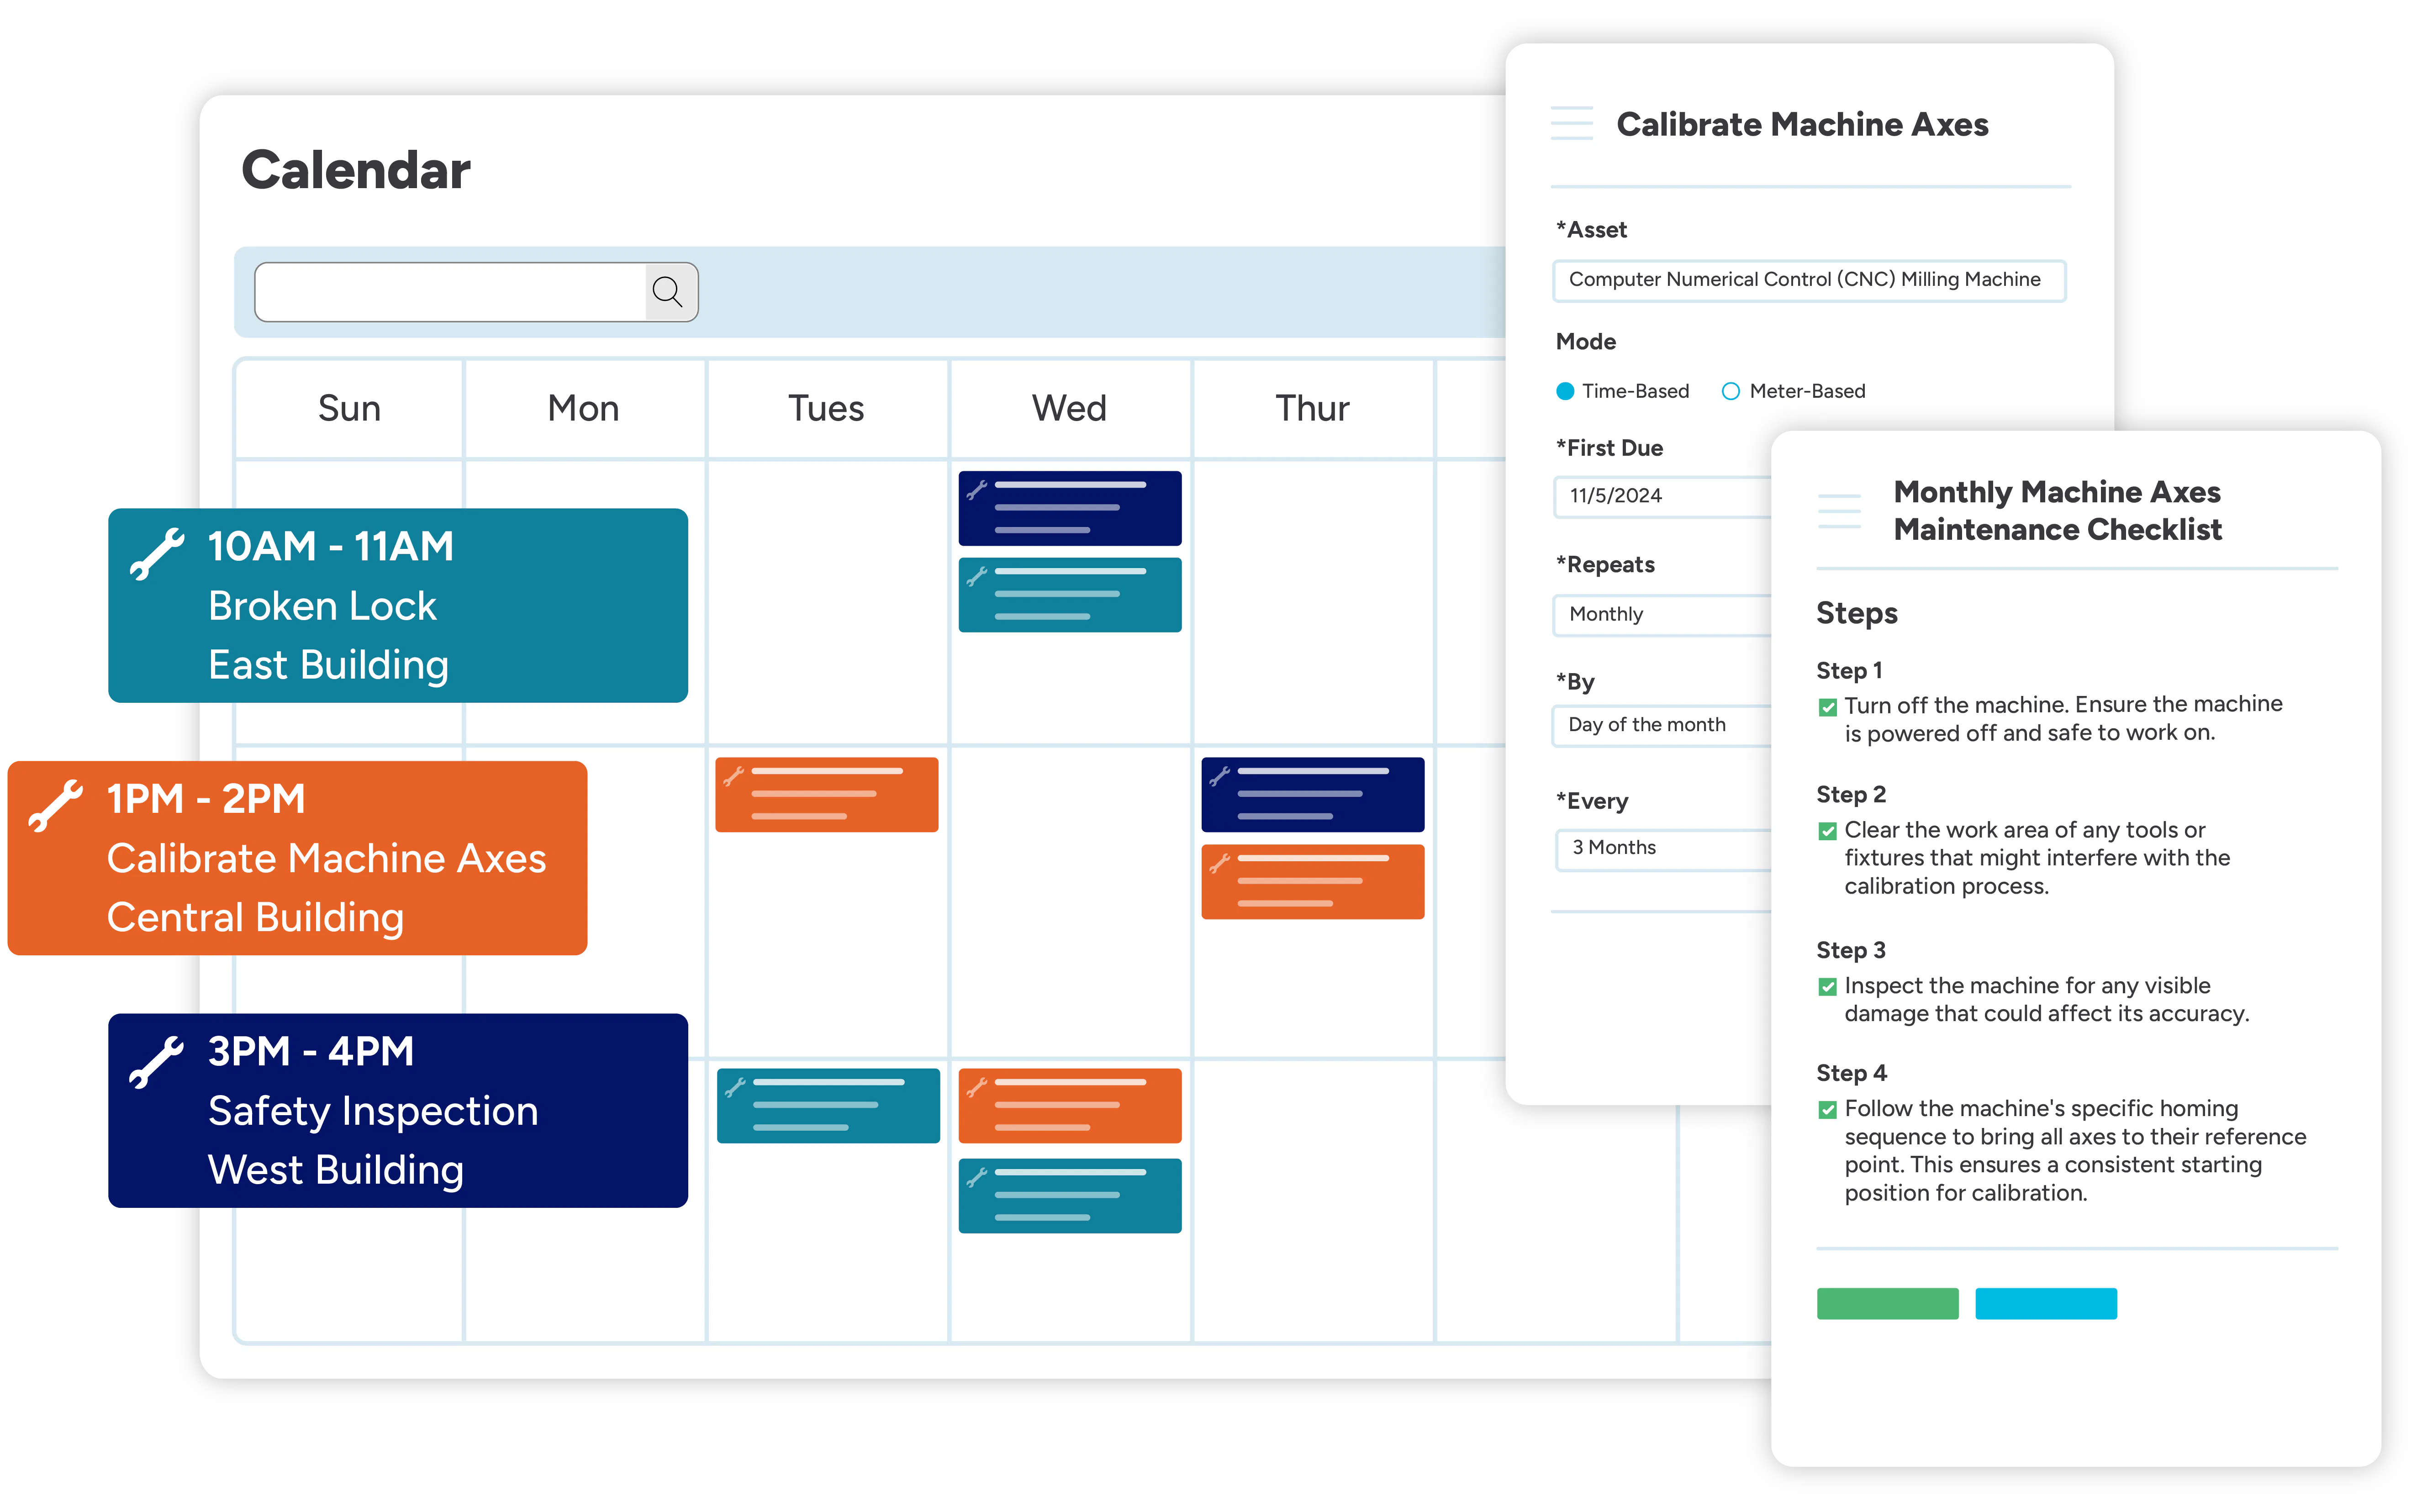2422x1512 pixels.
Task: Select the Time-Based mode radio button
Action: pyautogui.click(x=1565, y=391)
